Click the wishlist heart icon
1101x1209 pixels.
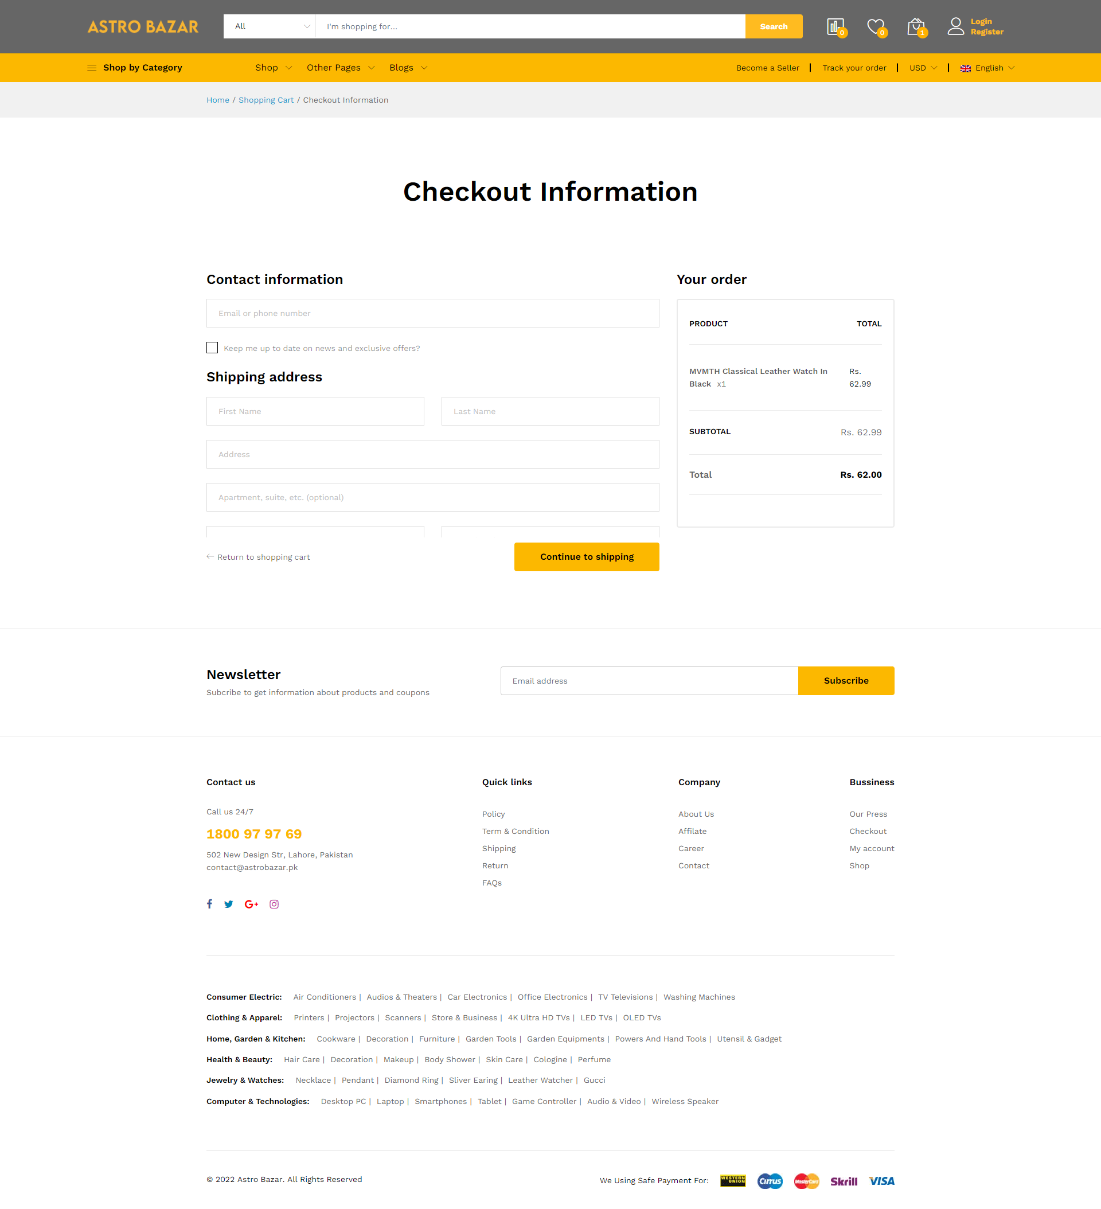[876, 26]
